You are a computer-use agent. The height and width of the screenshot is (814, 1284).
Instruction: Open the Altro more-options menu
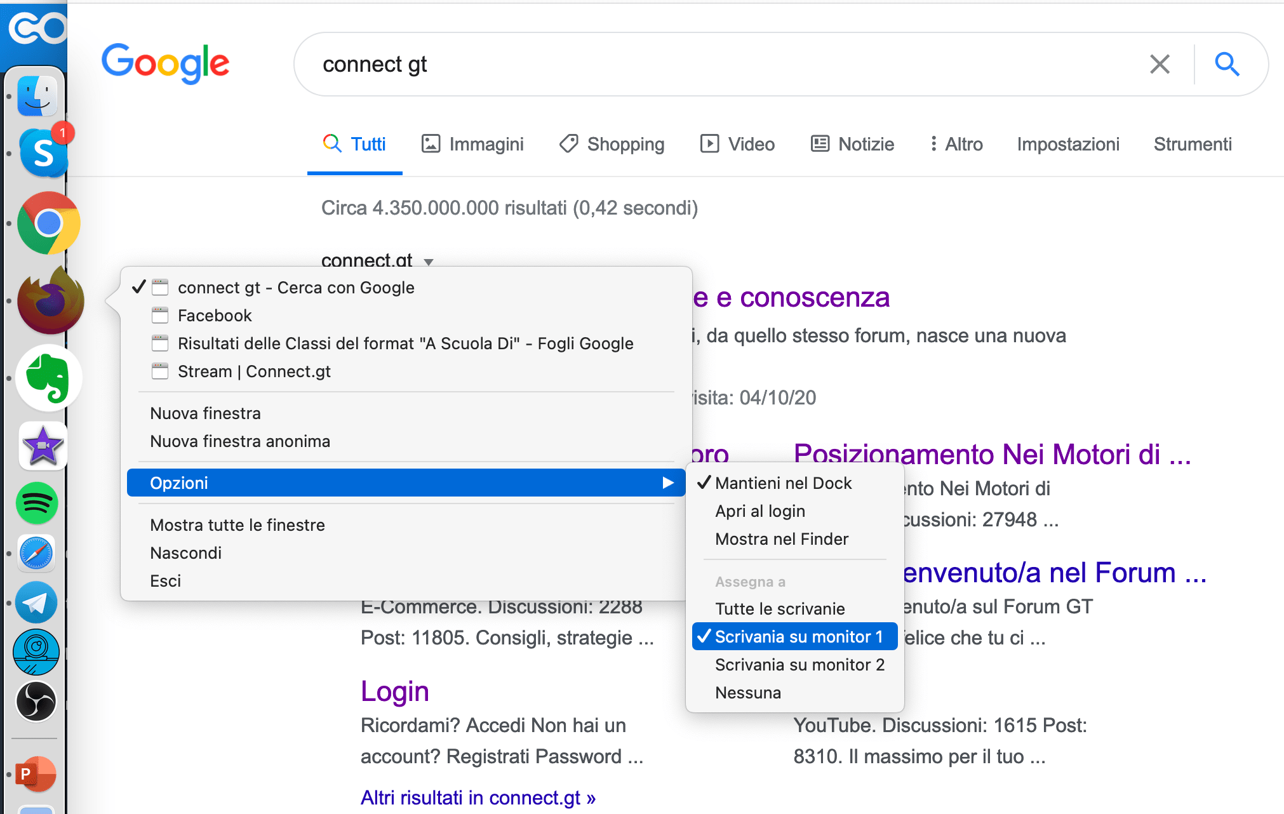coord(956,144)
